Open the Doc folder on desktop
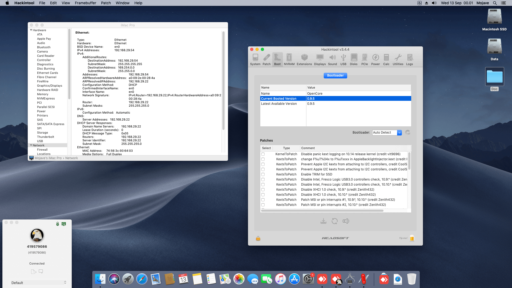The width and height of the screenshot is (512, 288). click(494, 79)
